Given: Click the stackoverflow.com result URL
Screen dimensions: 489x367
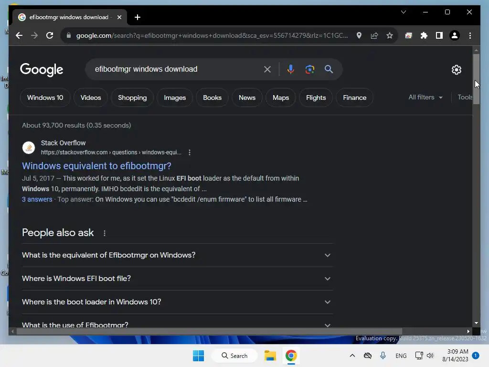Looking at the screenshot, I should tap(111, 152).
